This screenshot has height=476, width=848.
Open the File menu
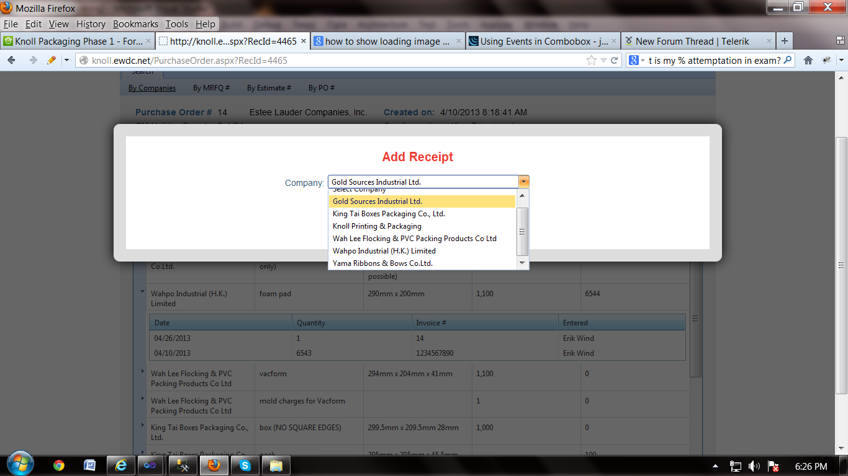[x=11, y=24]
